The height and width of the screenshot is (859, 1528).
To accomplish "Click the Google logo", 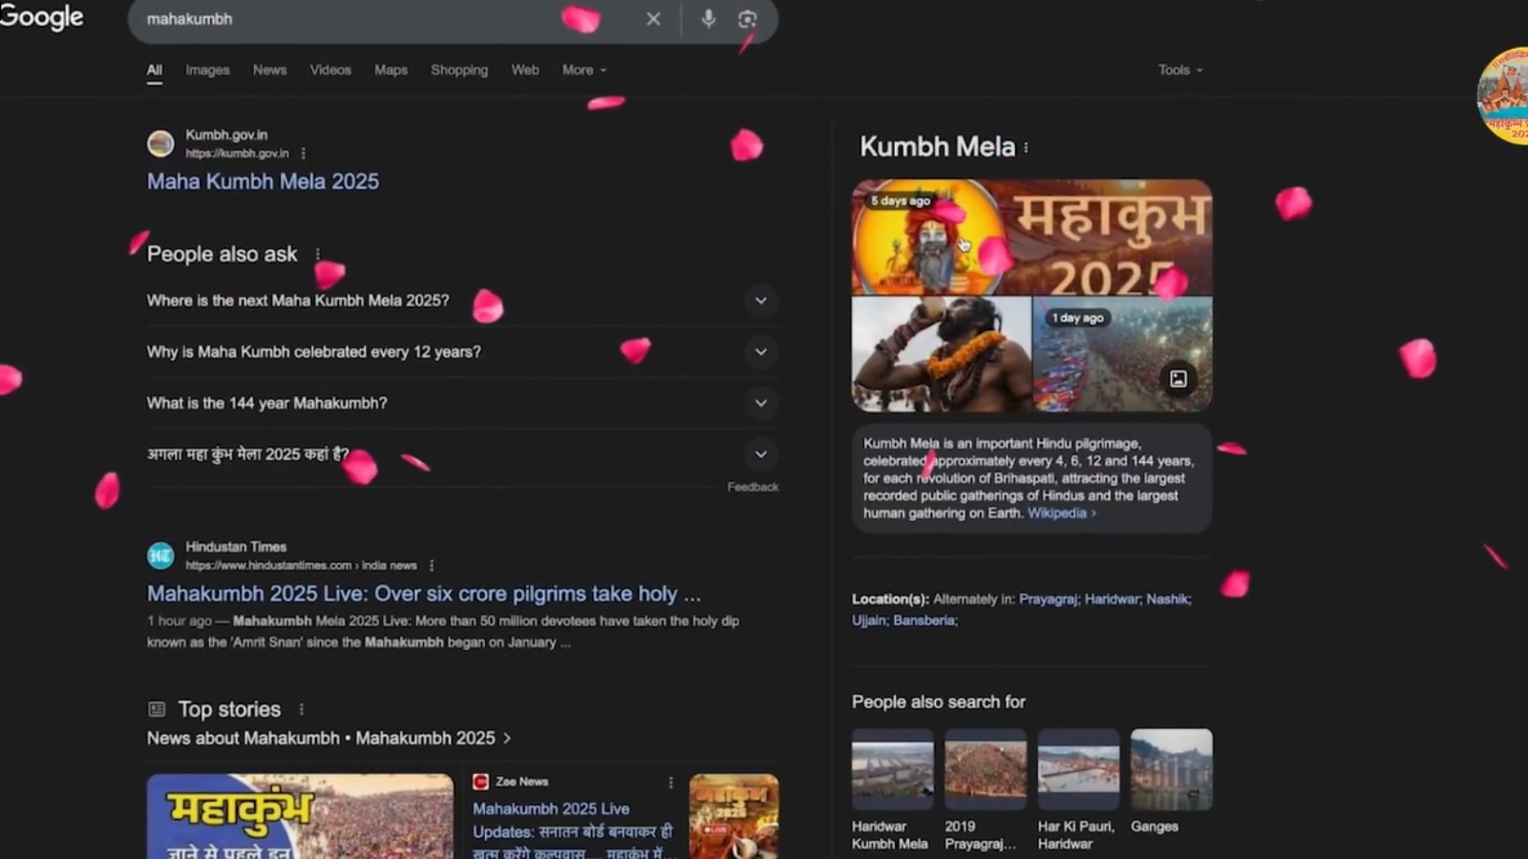I will [41, 17].
